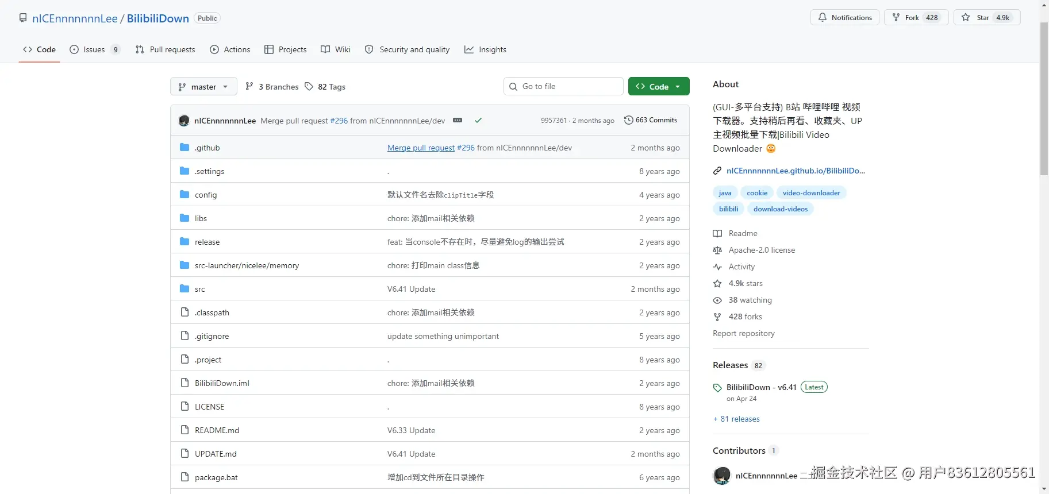Click the .classpath file icon

pos(185,312)
